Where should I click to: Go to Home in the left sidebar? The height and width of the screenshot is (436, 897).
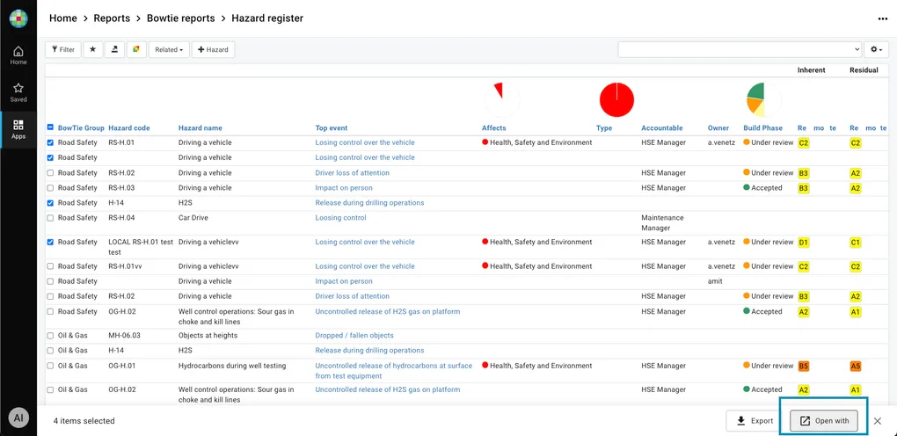point(18,55)
